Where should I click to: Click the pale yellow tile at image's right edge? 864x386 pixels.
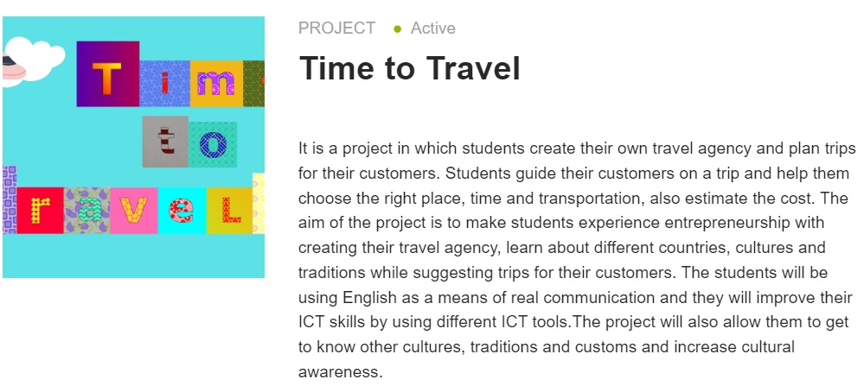258,203
